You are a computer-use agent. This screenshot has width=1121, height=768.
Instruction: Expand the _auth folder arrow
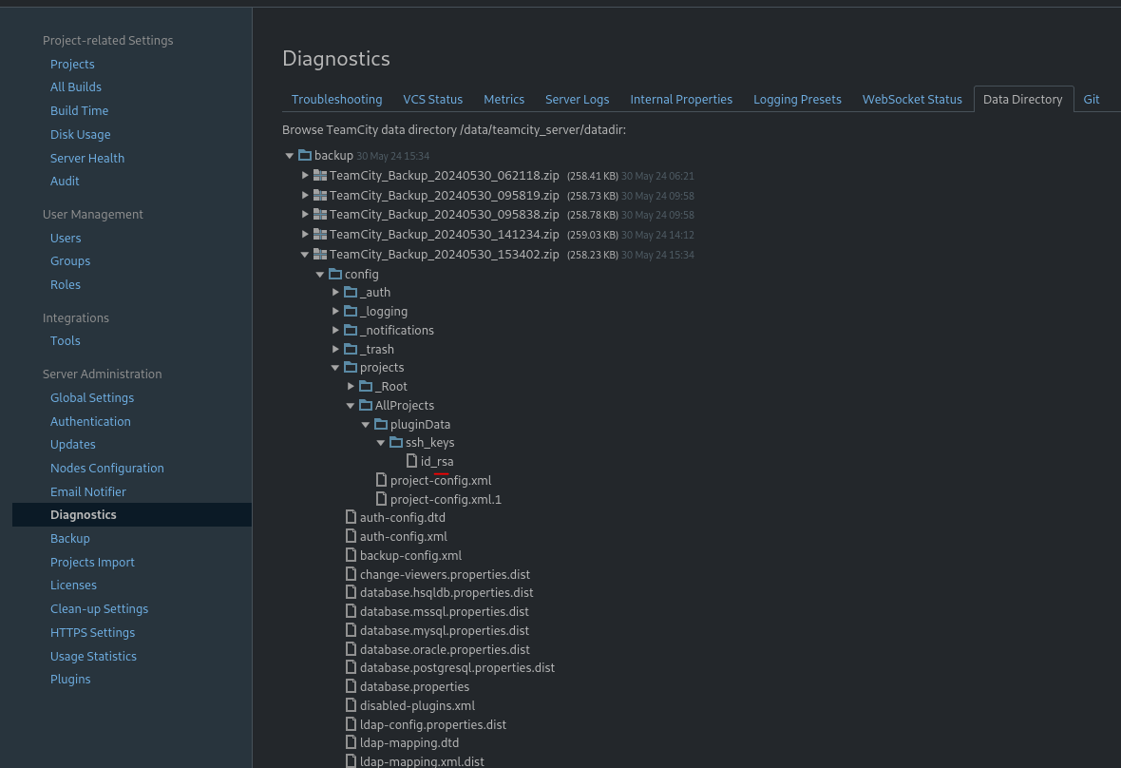(335, 292)
